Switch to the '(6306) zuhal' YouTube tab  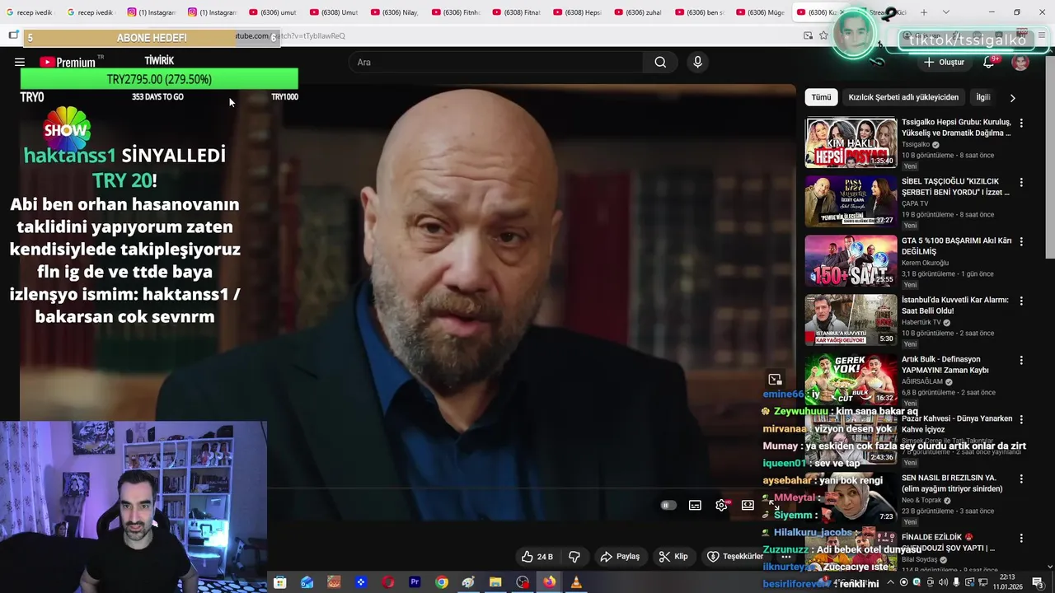(637, 12)
